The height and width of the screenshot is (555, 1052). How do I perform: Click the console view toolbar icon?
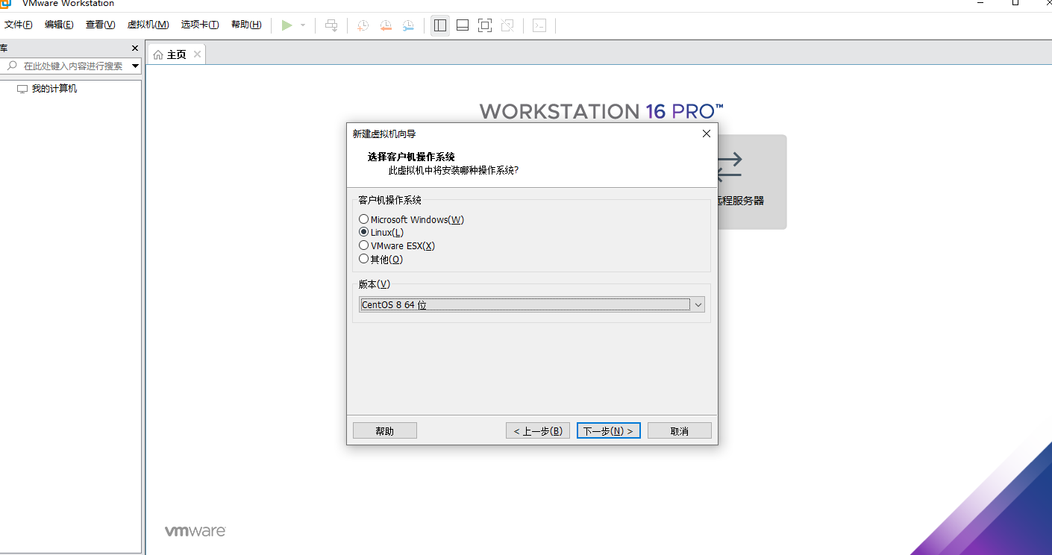pyautogui.click(x=539, y=25)
